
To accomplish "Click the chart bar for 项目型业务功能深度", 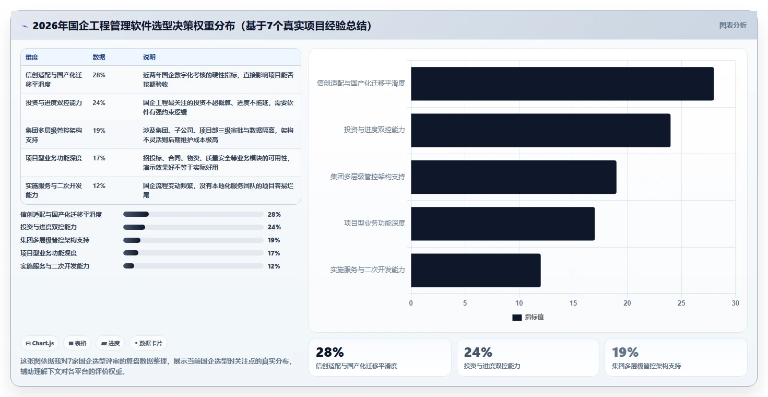I will (x=503, y=224).
